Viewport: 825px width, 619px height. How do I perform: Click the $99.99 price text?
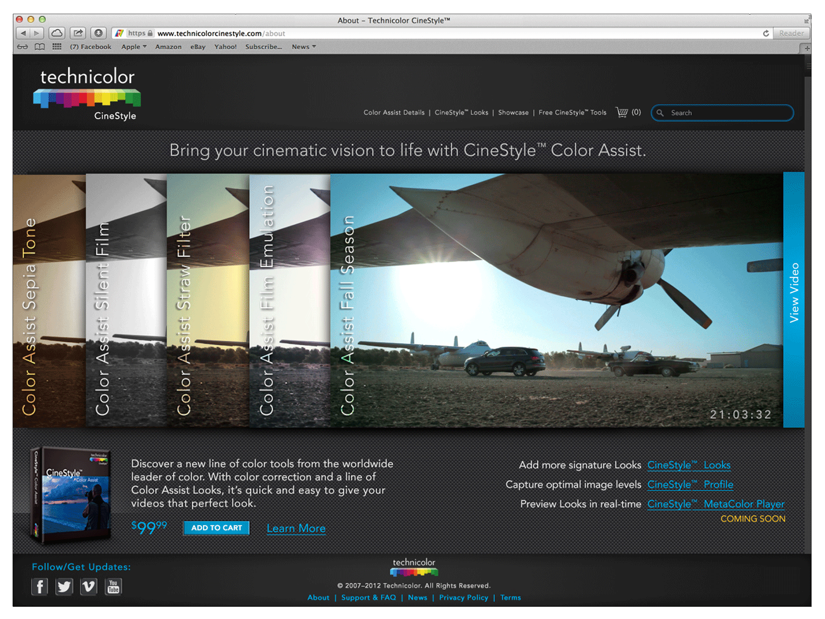click(x=149, y=527)
